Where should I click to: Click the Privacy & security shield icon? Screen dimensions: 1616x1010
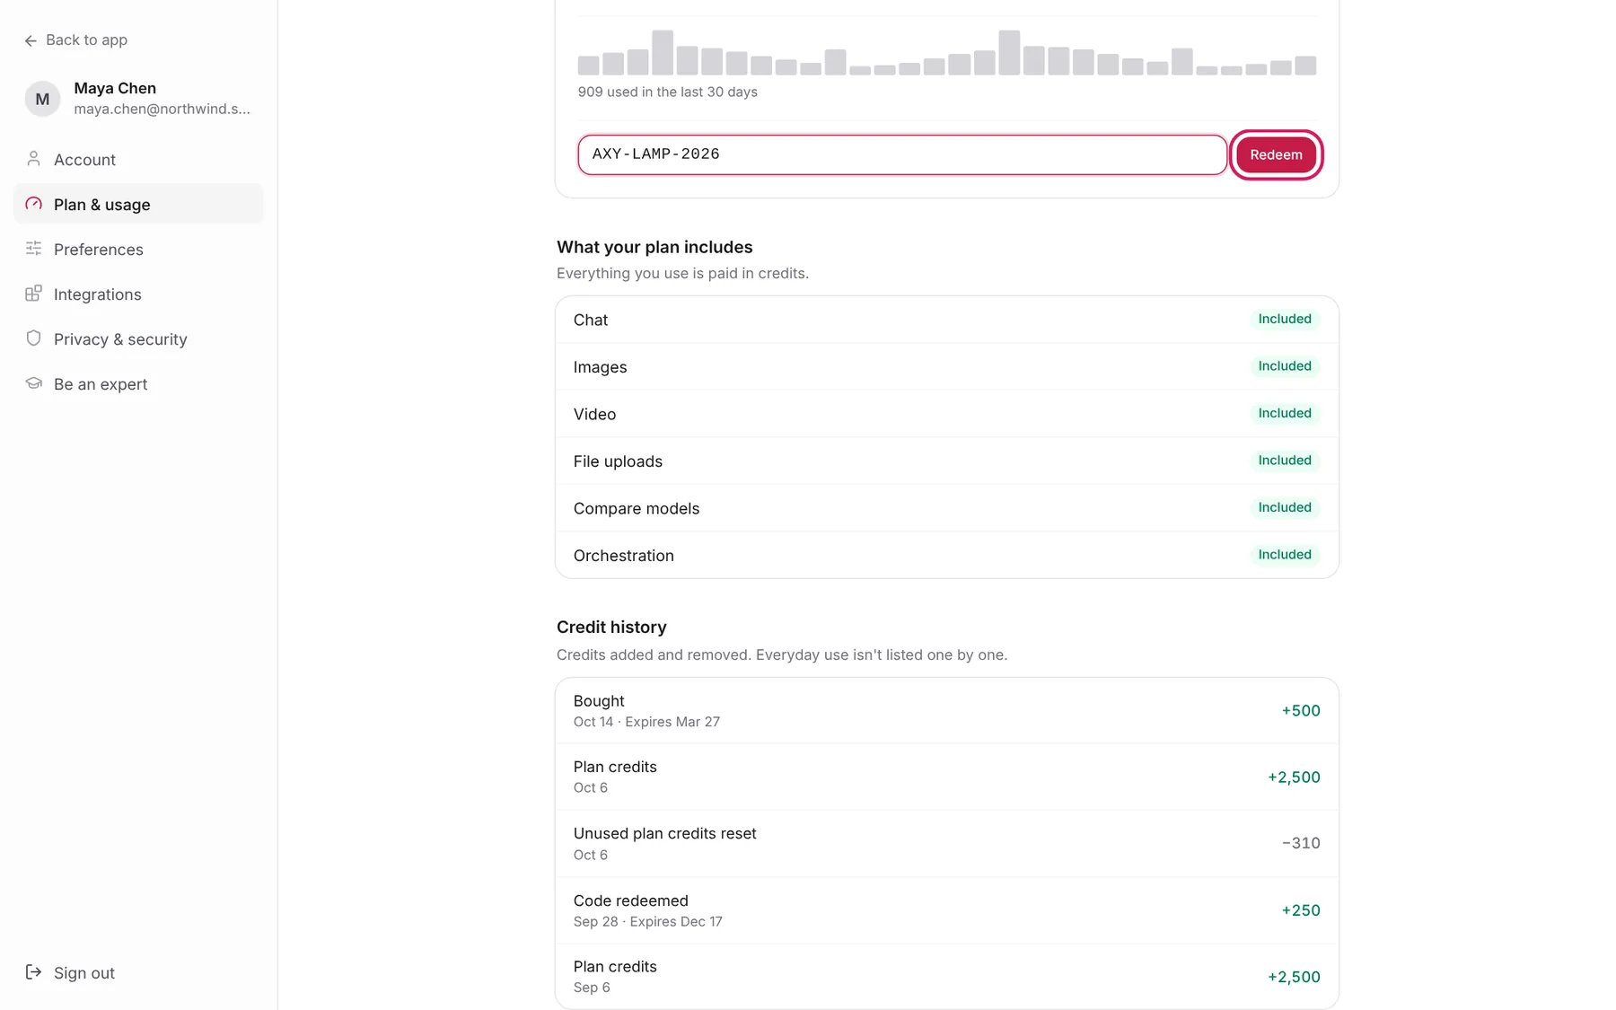tap(33, 338)
